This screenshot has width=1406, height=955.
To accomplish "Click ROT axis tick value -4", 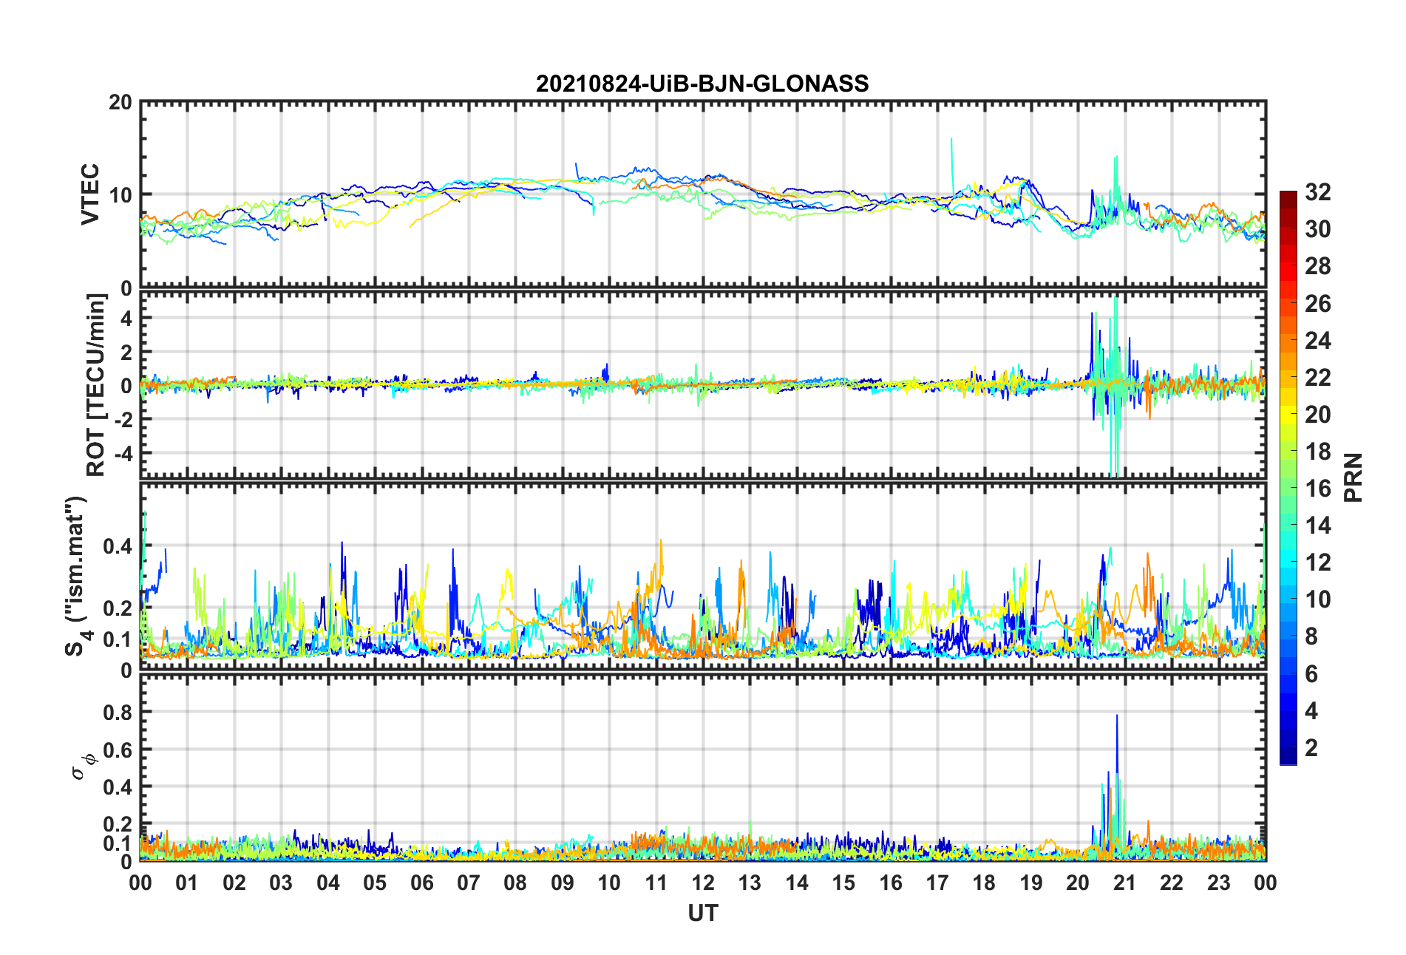I will [123, 452].
